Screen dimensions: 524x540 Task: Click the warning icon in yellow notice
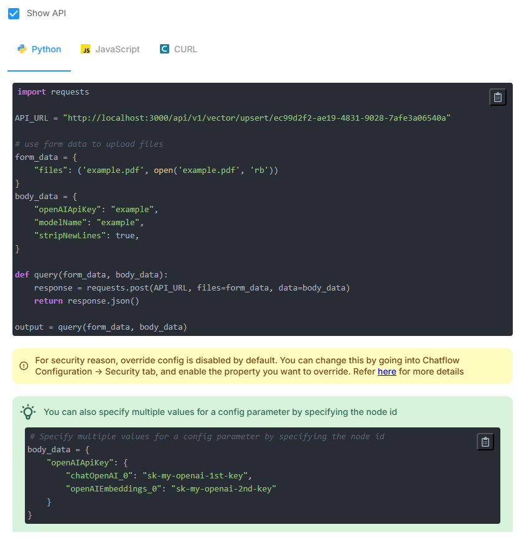(24, 366)
